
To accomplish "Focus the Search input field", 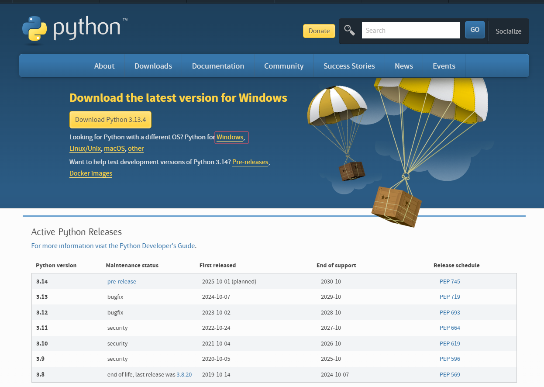I will pyautogui.click(x=411, y=31).
